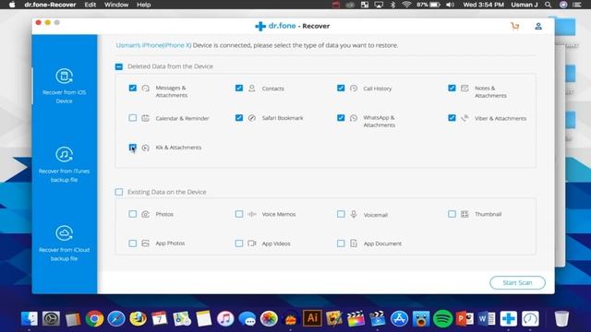Click the Contacts person icon
The height and width of the screenshot is (332, 591).
(252, 89)
